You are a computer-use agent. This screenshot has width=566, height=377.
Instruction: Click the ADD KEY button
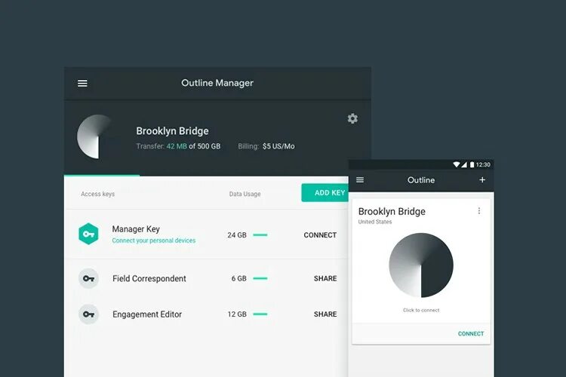[325, 193]
